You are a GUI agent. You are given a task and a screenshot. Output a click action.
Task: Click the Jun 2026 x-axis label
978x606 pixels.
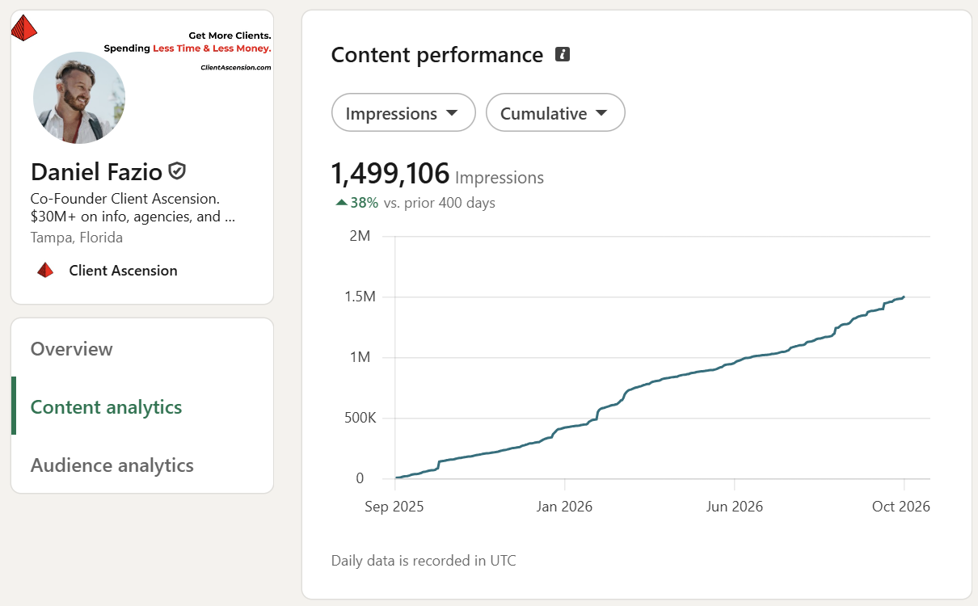click(735, 507)
